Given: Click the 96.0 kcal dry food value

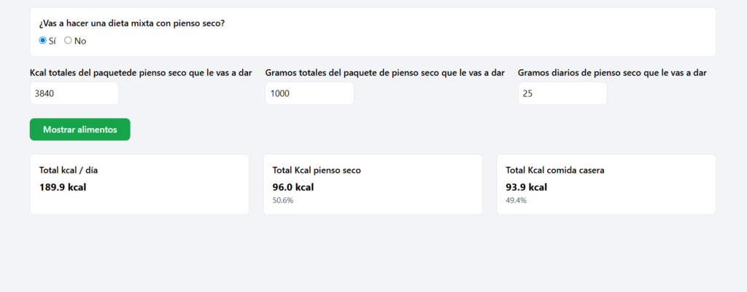Looking at the screenshot, I should [293, 186].
